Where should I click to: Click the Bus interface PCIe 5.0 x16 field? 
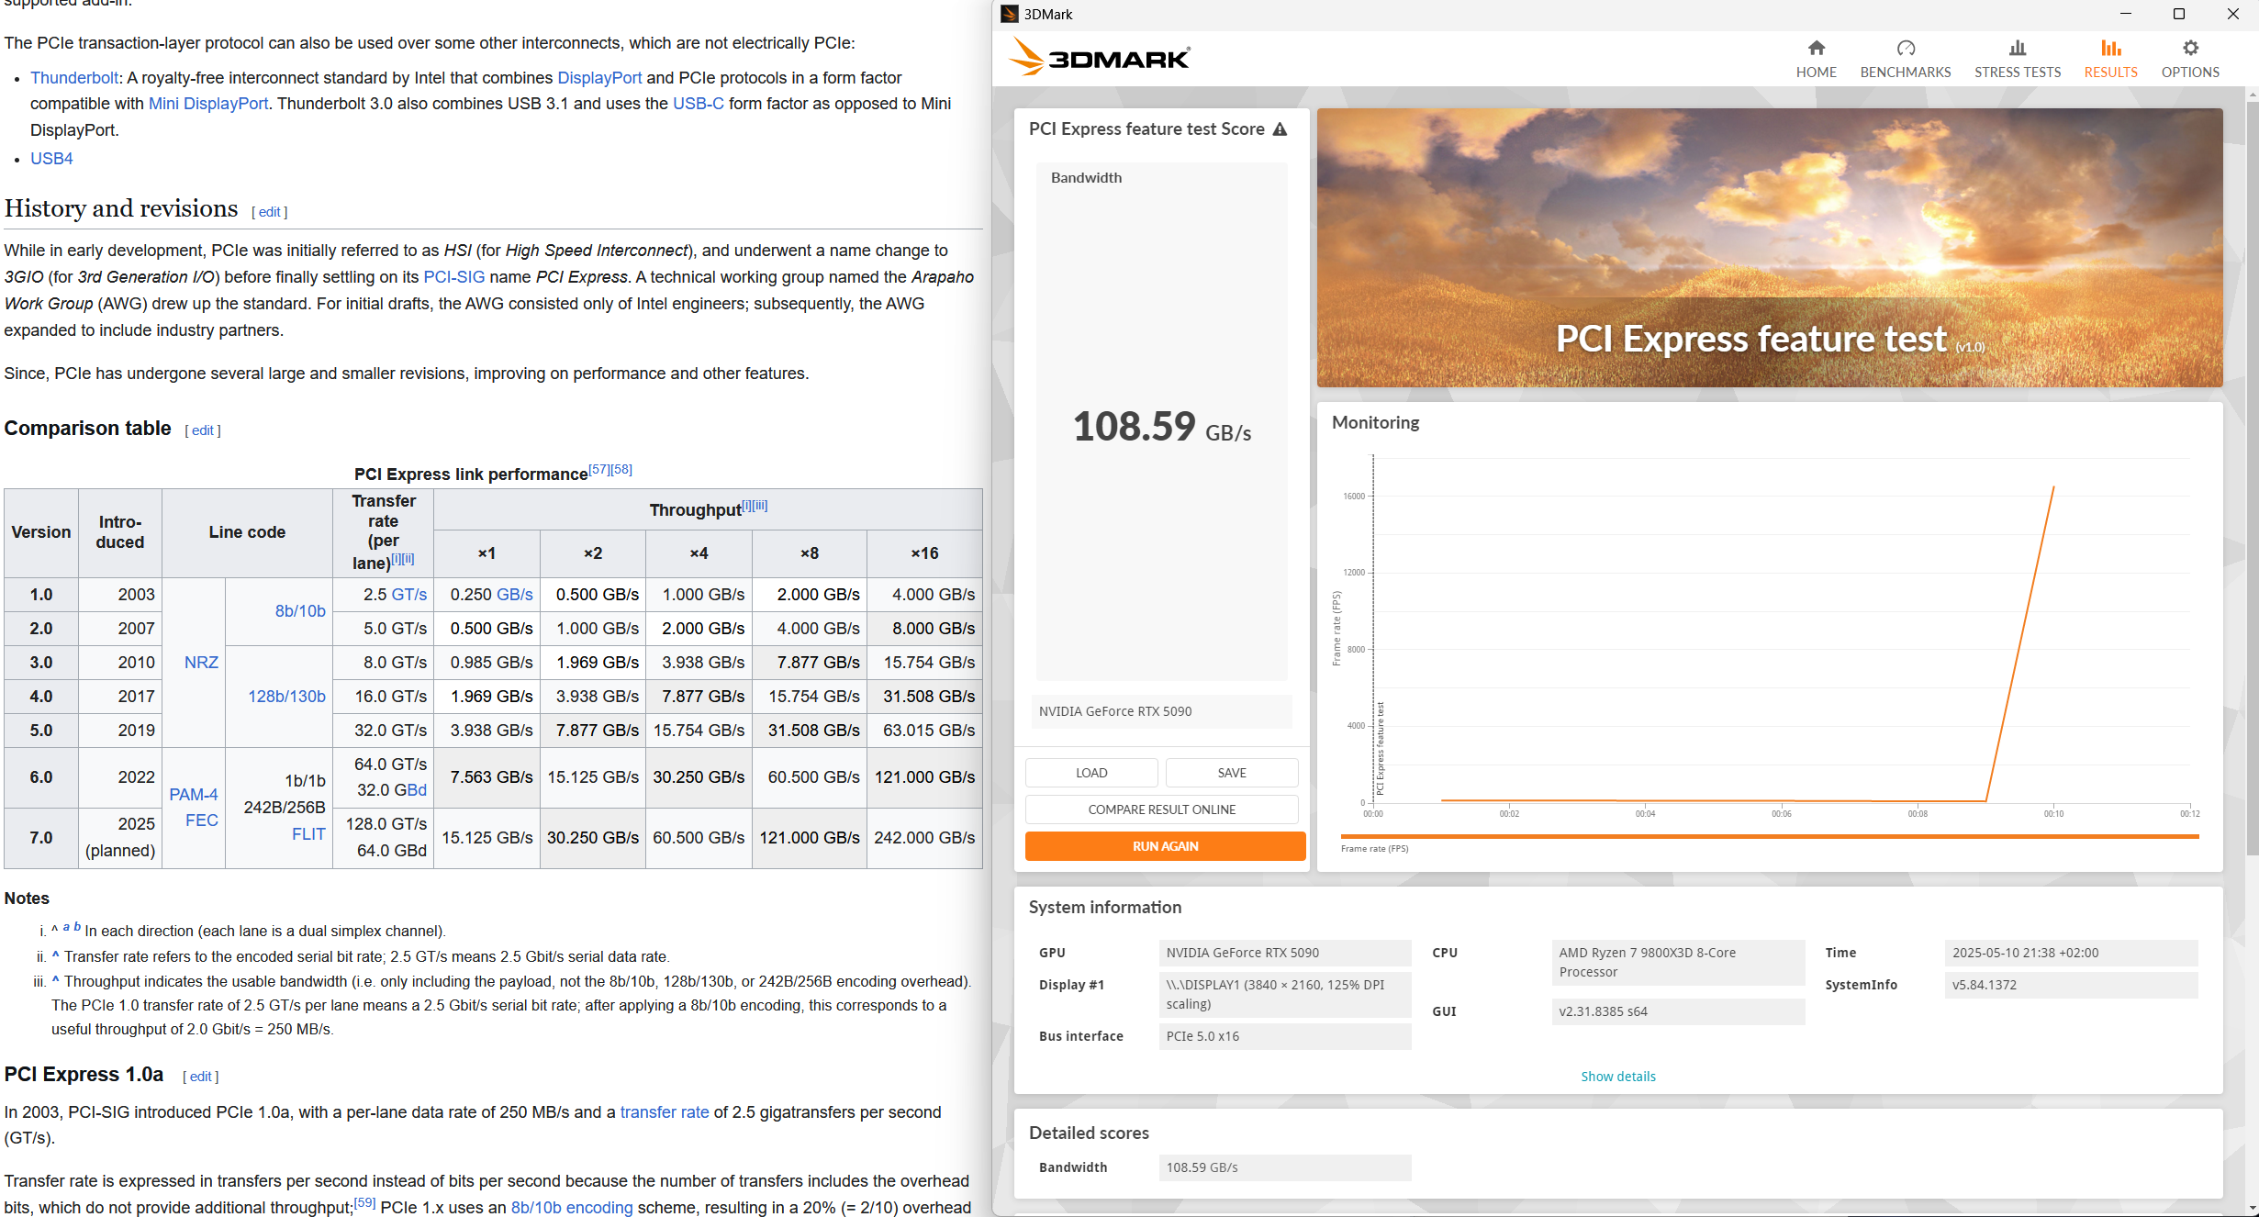[x=1284, y=1036]
